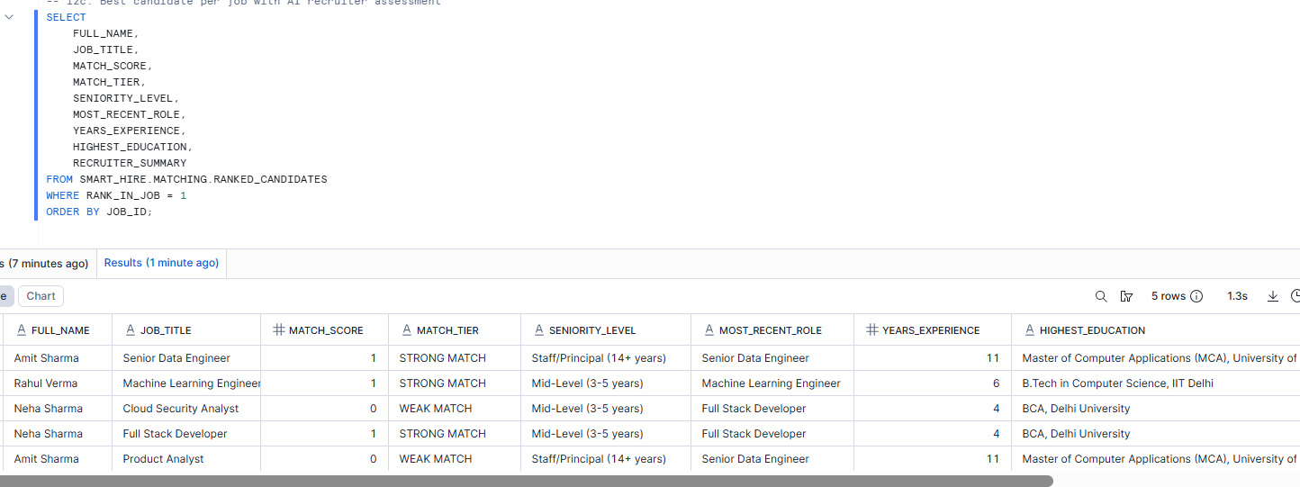Screen dimensions: 1300x487
Task: Sort by the JOB_TITLE column header
Action: click(x=166, y=330)
